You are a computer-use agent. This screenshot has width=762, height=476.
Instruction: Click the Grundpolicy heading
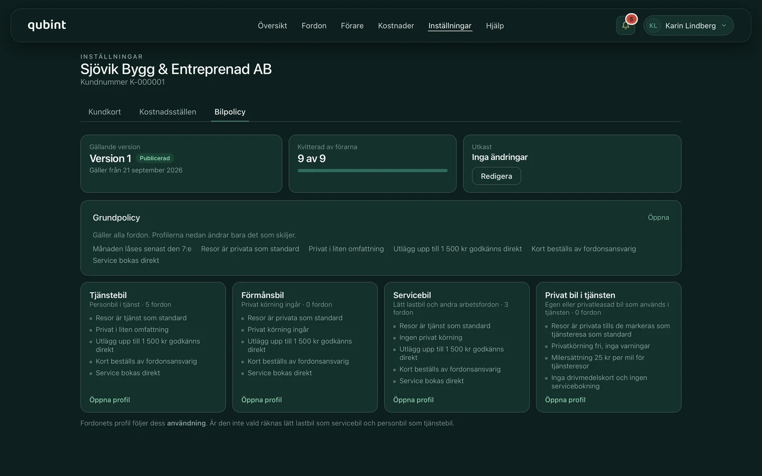pyautogui.click(x=116, y=218)
